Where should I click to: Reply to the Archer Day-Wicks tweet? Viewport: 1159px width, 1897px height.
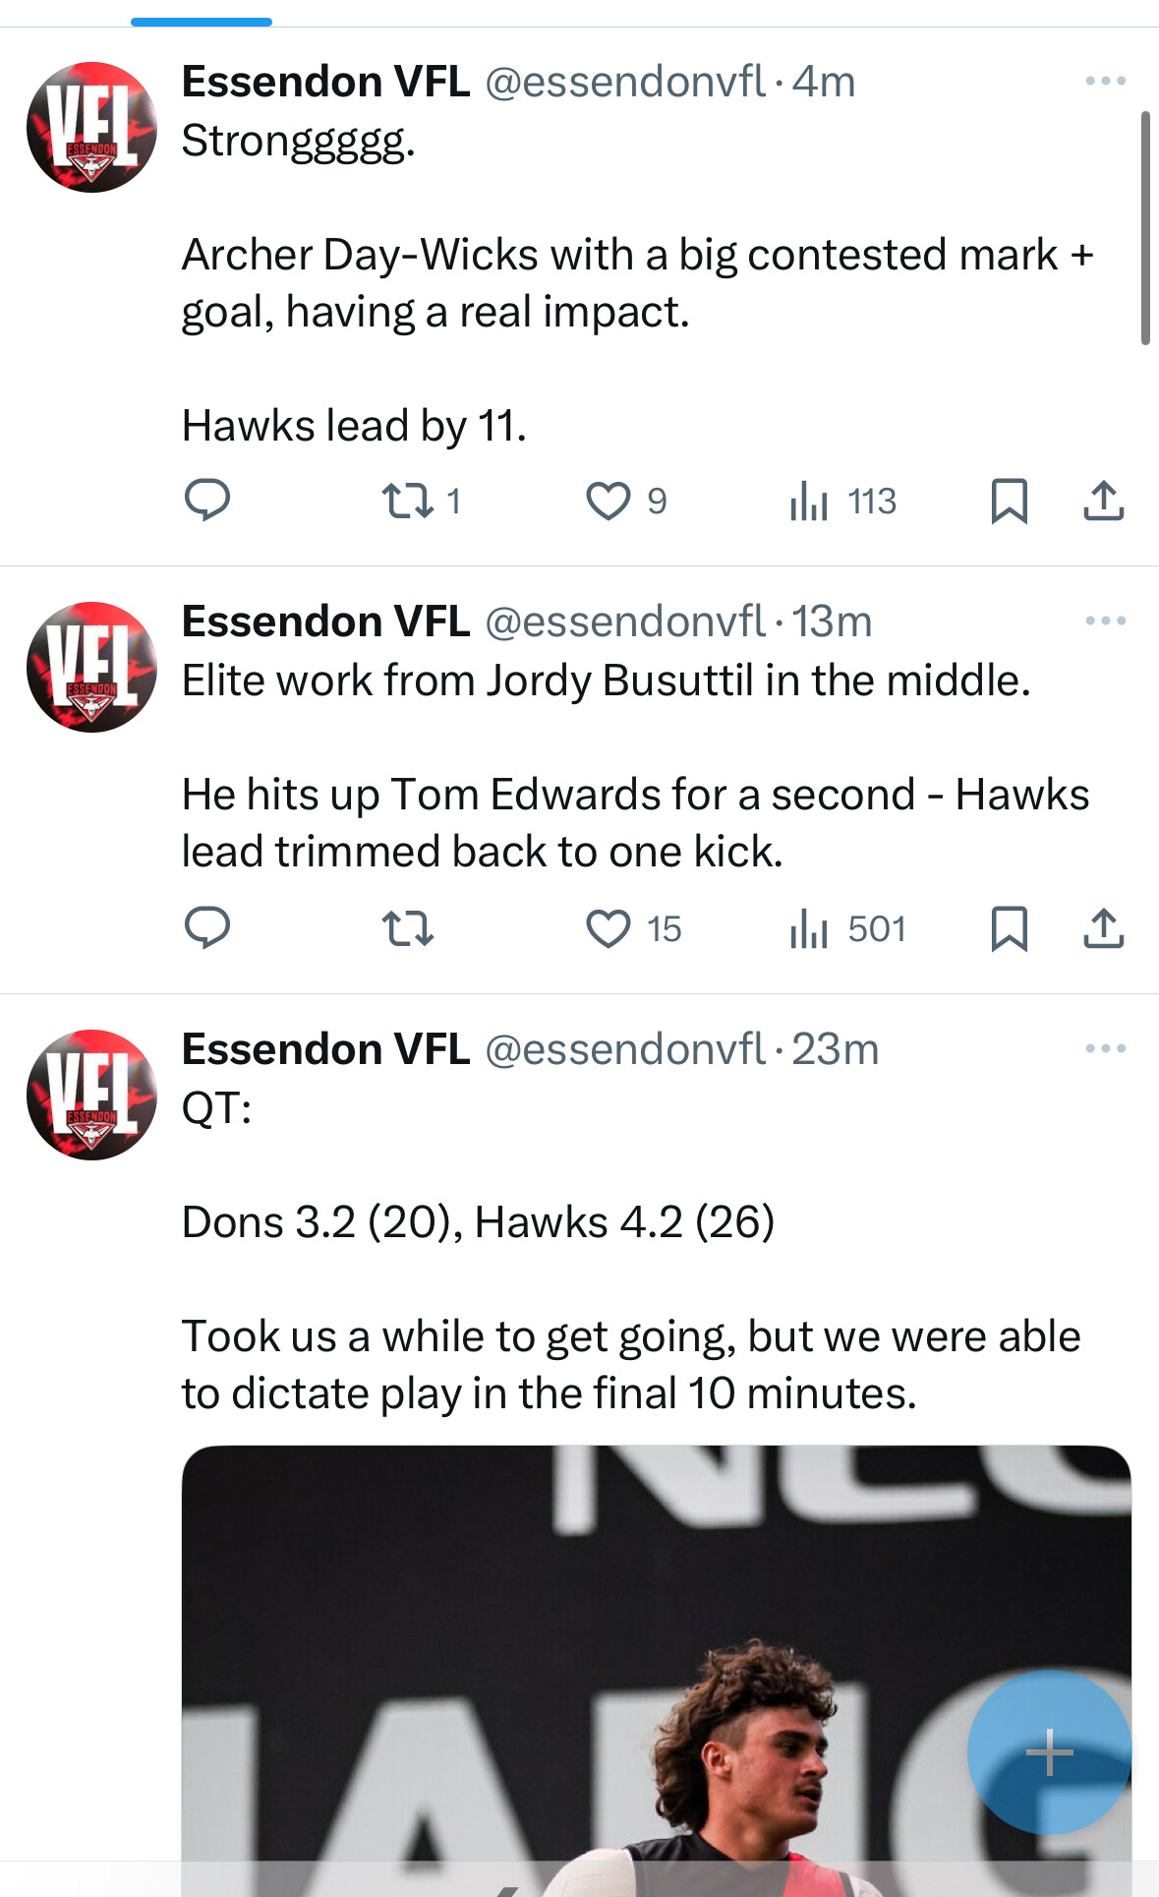pos(207,501)
